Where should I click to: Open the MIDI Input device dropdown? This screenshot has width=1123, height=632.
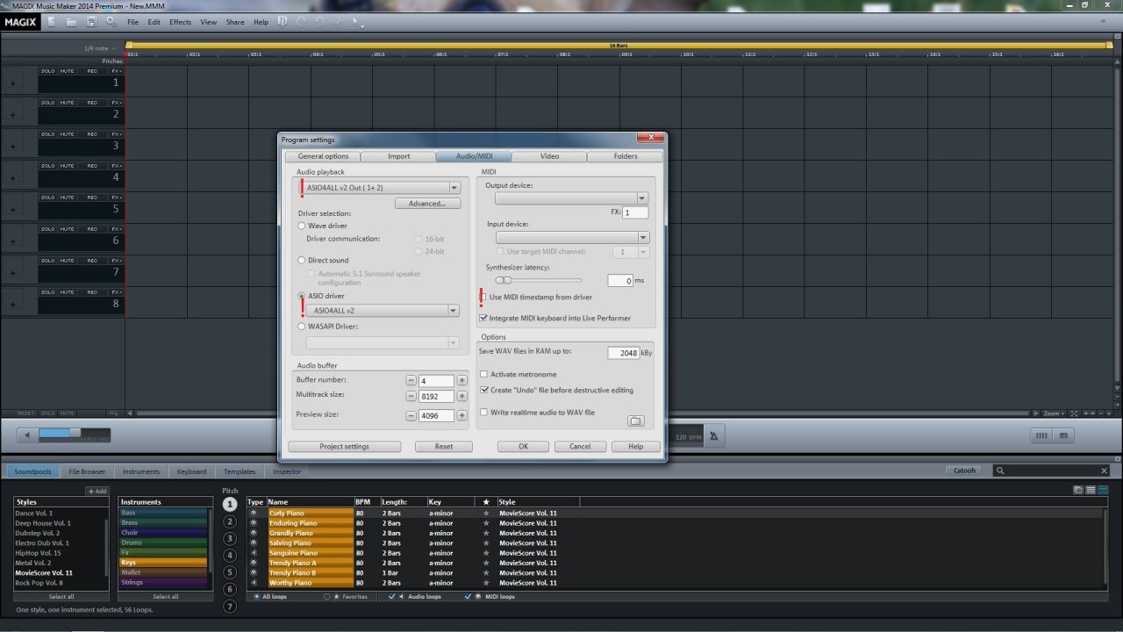coord(643,237)
